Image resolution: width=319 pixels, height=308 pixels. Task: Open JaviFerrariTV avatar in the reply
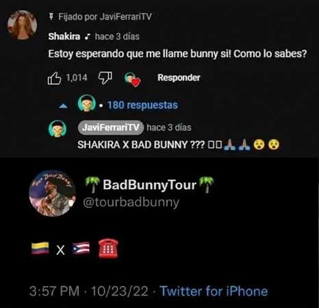[x=58, y=129]
